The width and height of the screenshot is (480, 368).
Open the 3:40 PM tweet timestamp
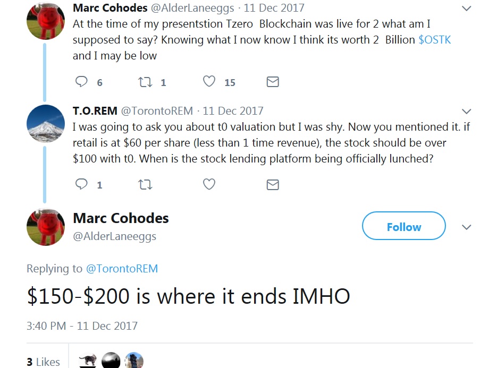coord(82,326)
